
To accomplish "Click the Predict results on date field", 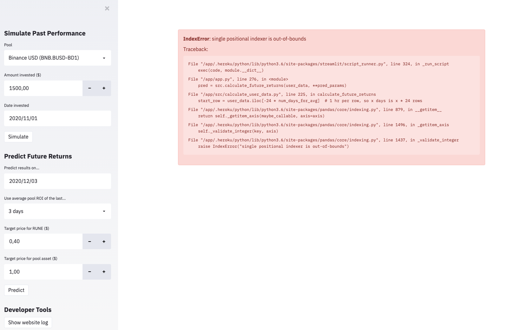I will coord(57,181).
